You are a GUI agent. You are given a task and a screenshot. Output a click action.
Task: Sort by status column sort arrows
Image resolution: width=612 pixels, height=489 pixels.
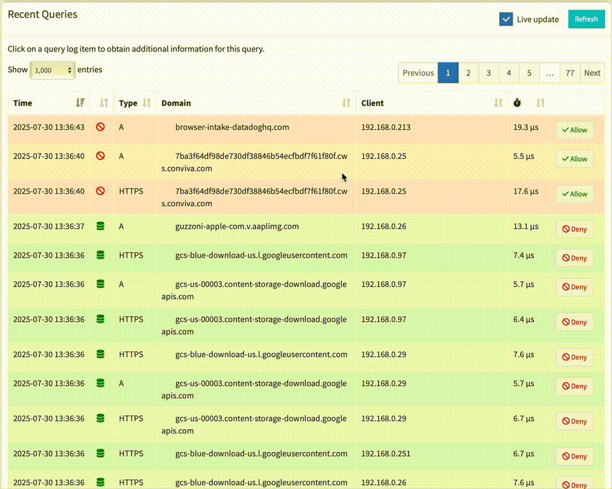(x=104, y=103)
